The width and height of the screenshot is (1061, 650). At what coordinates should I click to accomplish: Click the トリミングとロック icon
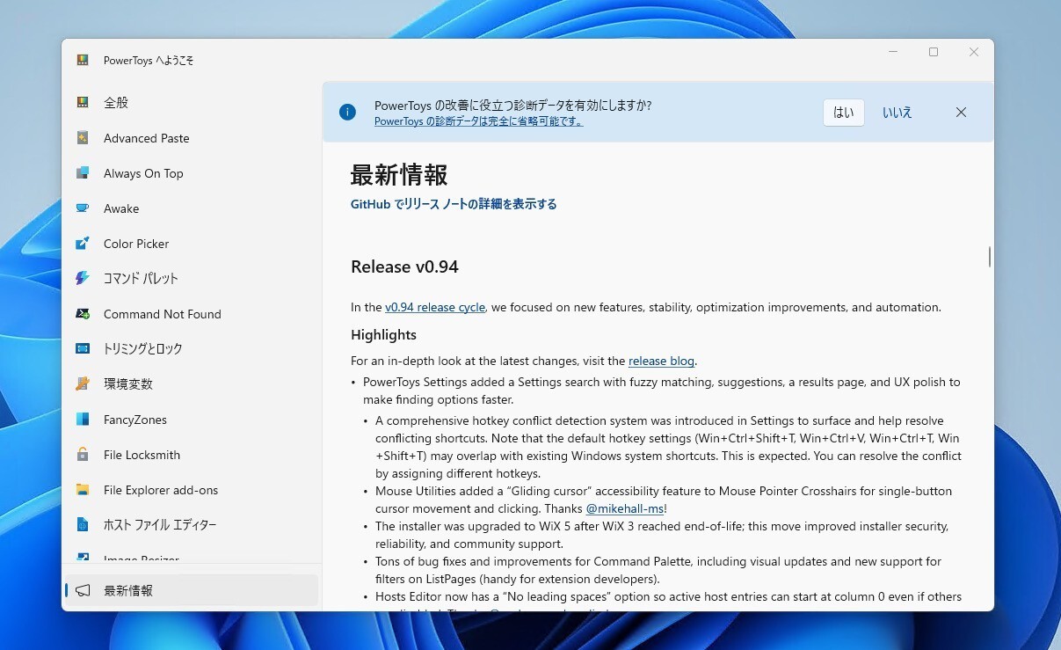83,349
